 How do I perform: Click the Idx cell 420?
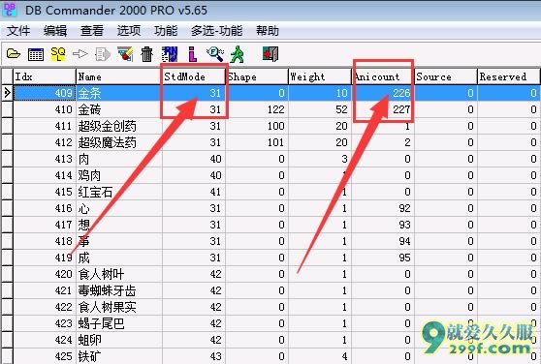click(45, 274)
